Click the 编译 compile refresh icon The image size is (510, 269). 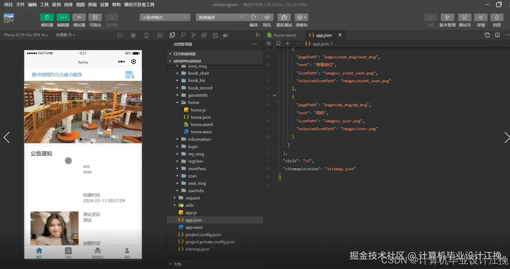[254, 17]
